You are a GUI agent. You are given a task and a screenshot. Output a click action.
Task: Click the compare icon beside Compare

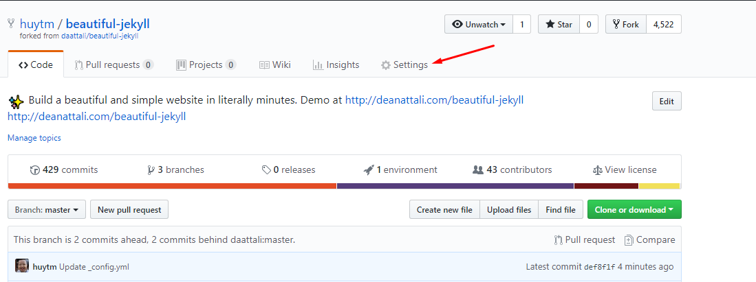(629, 240)
